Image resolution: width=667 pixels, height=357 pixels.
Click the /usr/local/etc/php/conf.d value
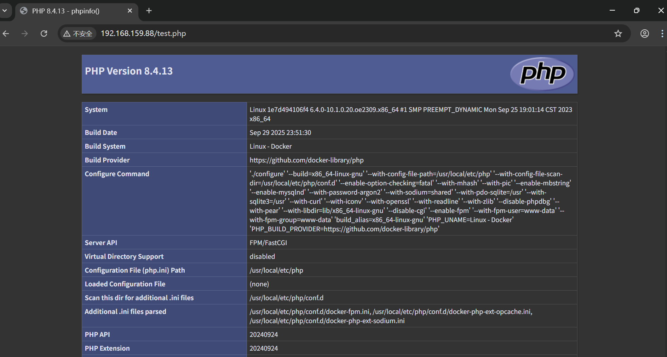coord(287,298)
